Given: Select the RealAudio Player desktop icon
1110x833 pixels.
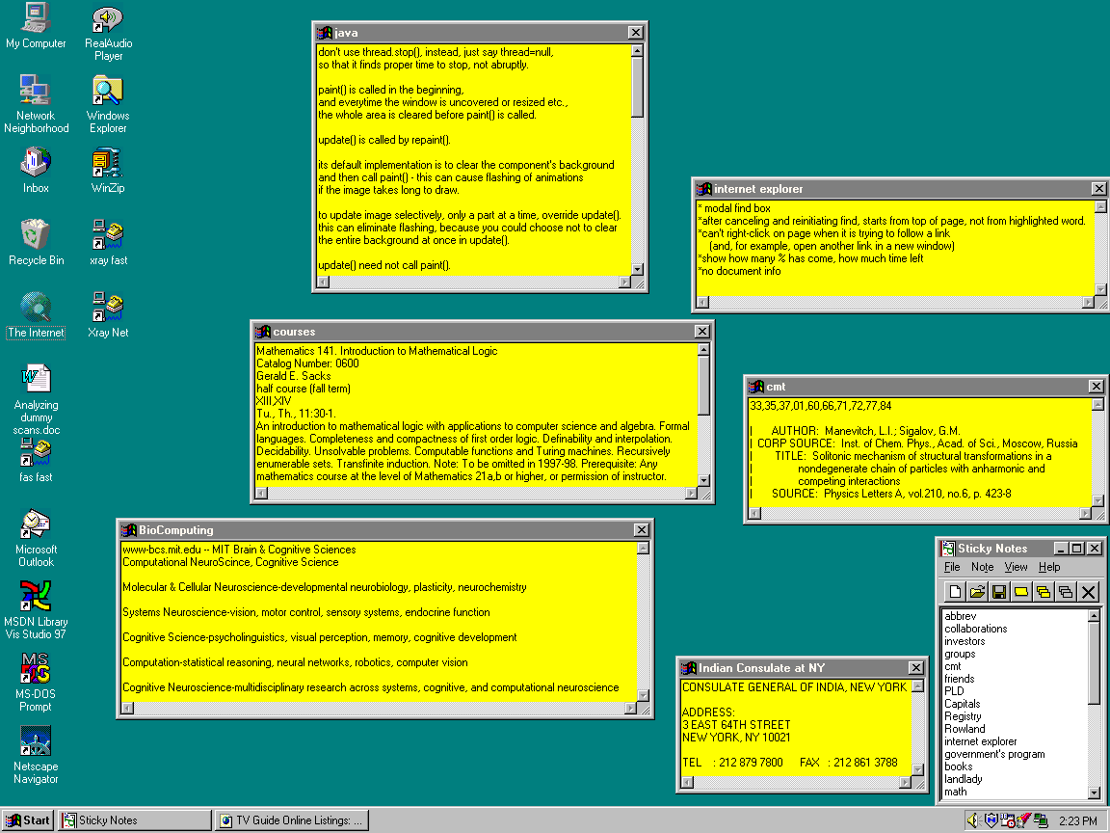Looking at the screenshot, I should 108,34.
